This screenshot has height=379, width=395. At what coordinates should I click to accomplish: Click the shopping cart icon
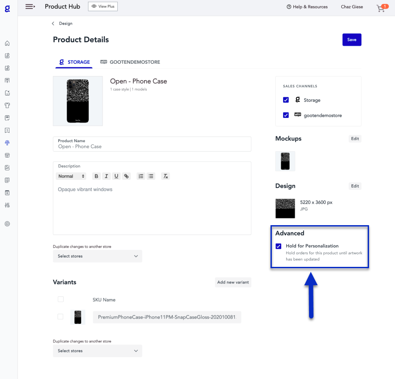(x=382, y=8)
